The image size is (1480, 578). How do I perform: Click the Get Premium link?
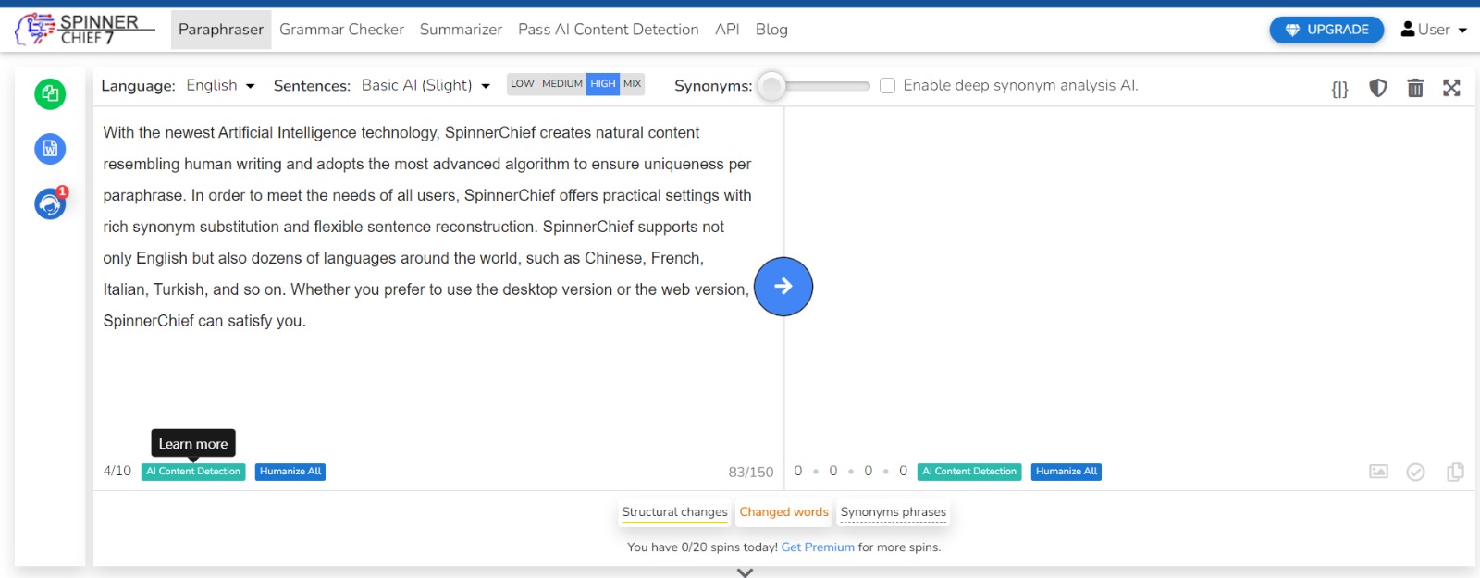click(x=818, y=547)
